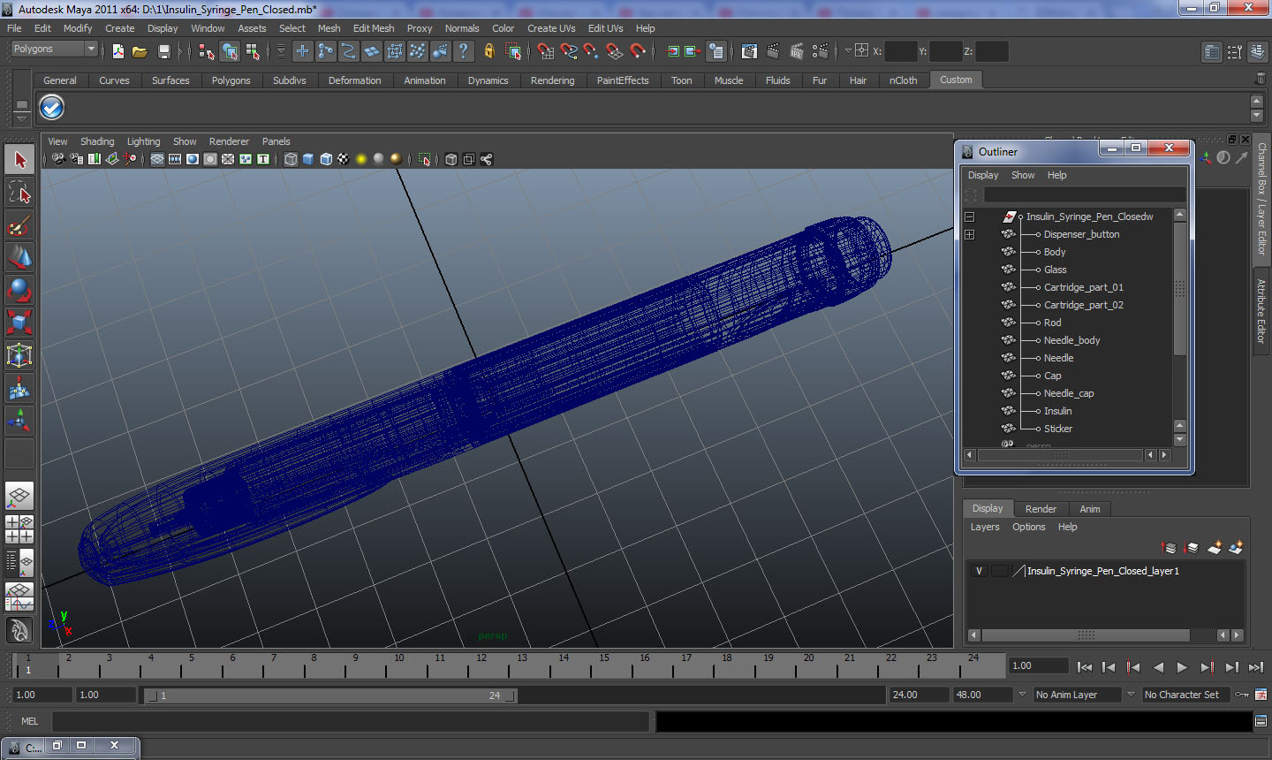Select the Move tool cone icon
Viewport: 1272px width, 760px height.
pyautogui.click(x=19, y=258)
